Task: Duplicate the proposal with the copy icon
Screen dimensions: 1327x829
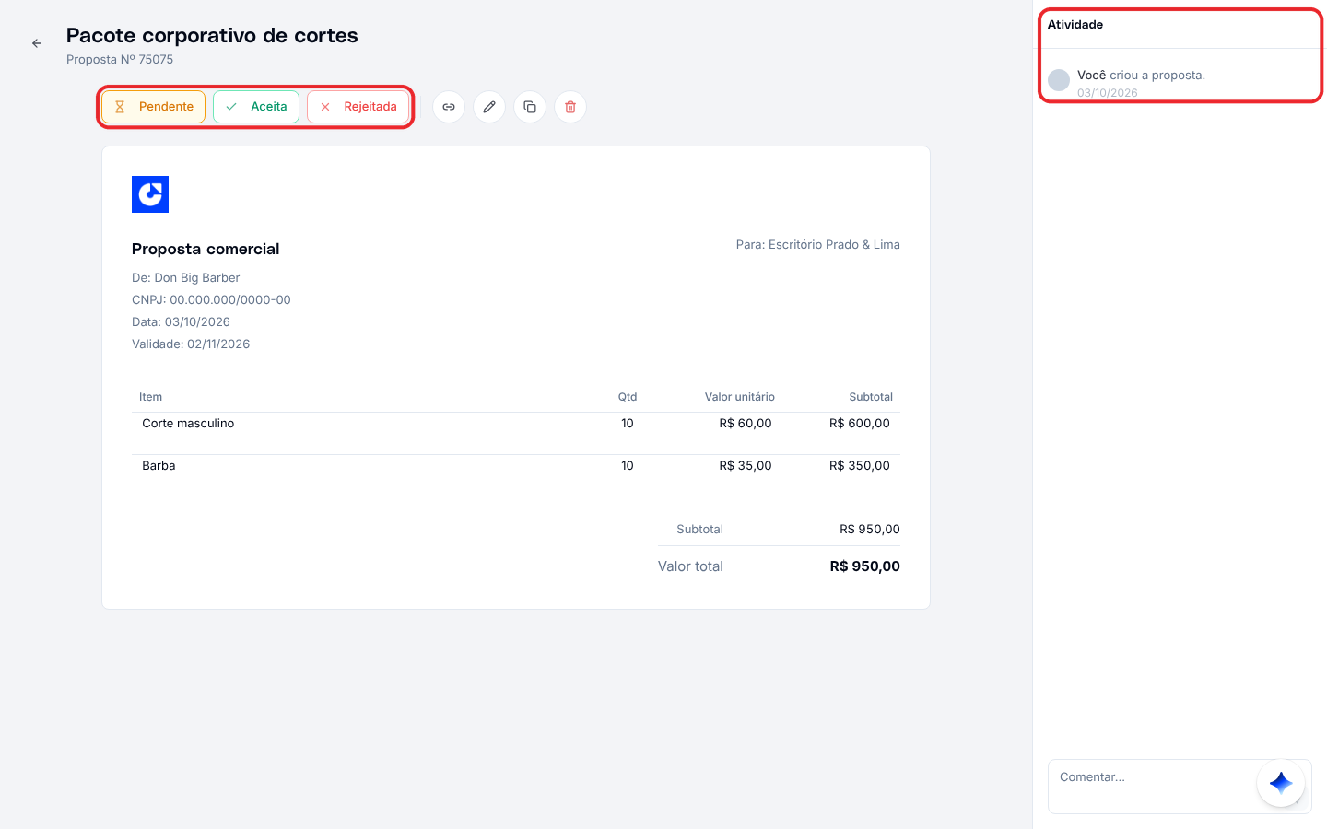Action: tap(530, 107)
